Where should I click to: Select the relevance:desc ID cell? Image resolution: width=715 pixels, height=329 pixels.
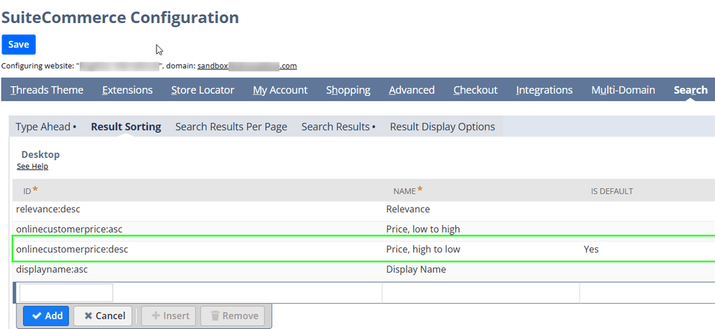[197, 209]
